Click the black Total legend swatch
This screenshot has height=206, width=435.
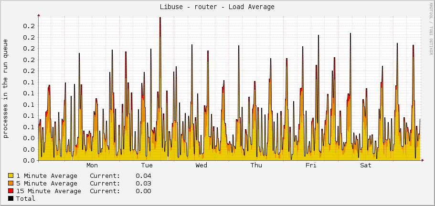point(11,198)
